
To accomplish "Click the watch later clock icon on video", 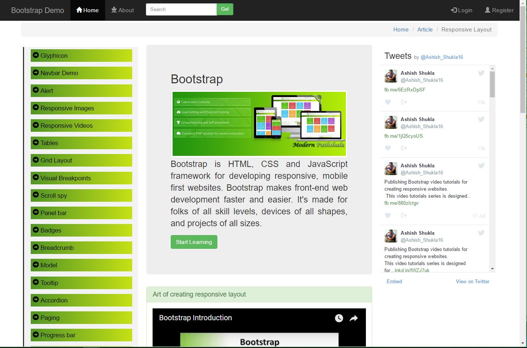I will [x=339, y=318].
